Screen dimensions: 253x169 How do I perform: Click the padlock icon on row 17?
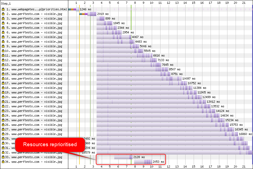click(3, 83)
